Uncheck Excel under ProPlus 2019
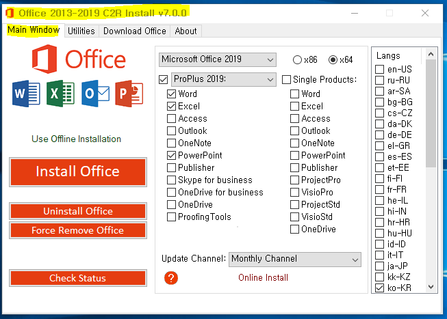Viewport: 447px width, 319px height. click(171, 106)
